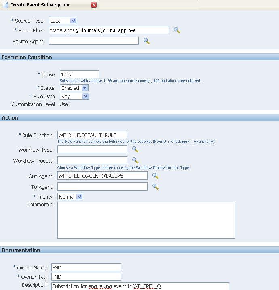Click the phase synchronous hint text

point(130,81)
